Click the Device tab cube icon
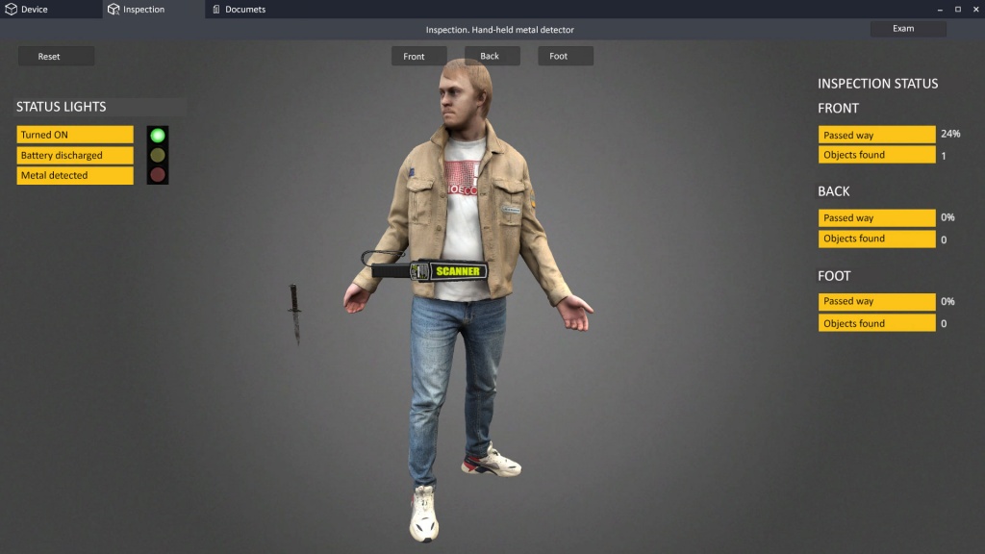Viewport: 985px width, 554px height. [11, 9]
